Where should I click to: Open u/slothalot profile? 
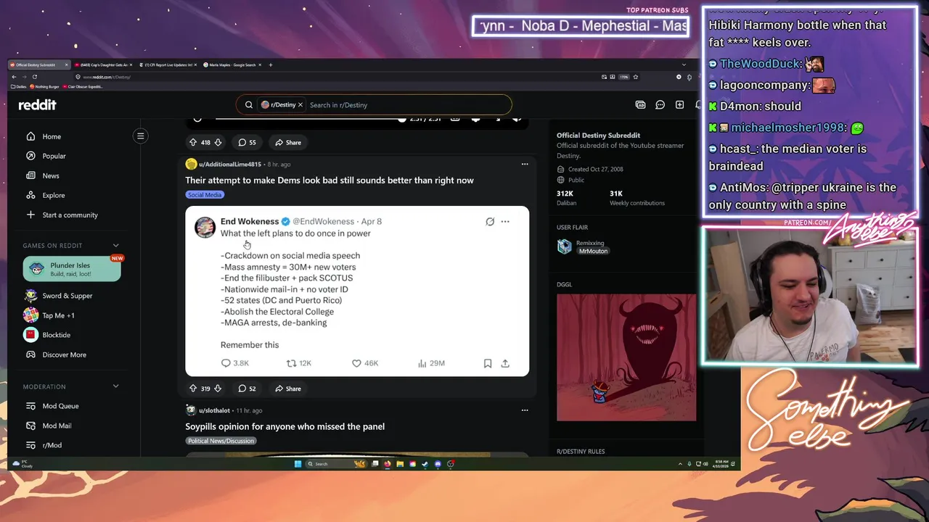[214, 411]
